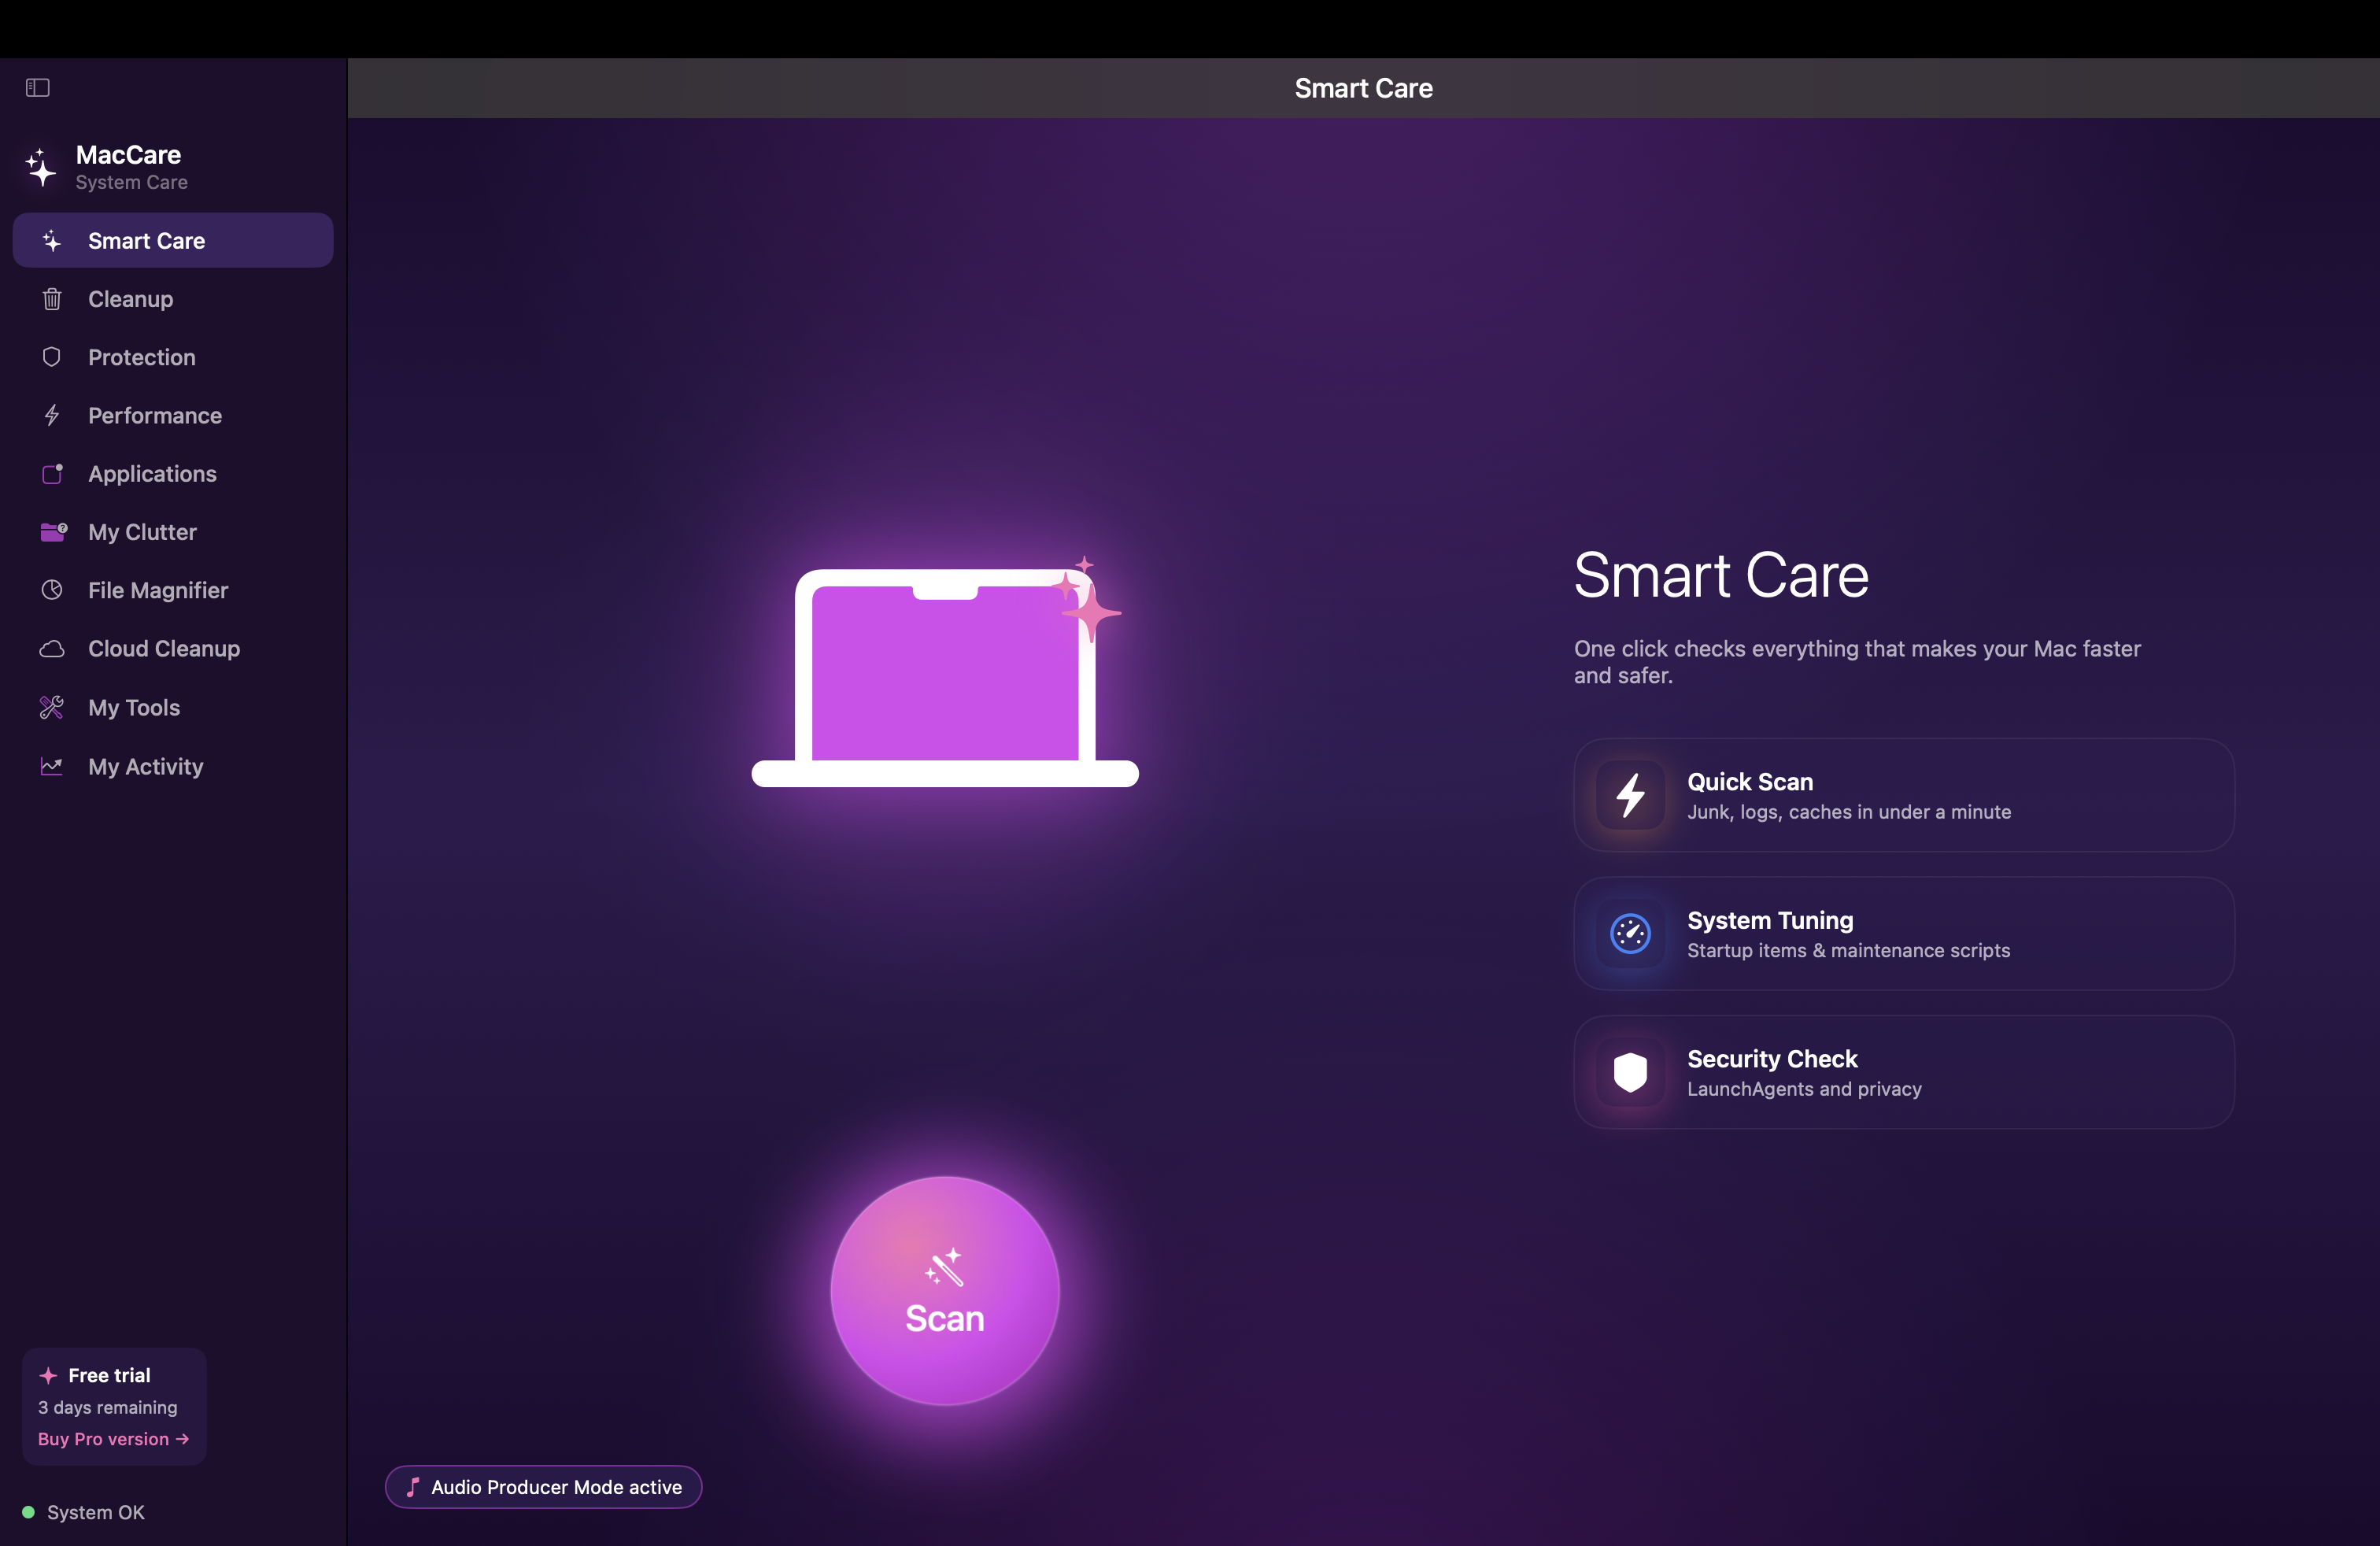The height and width of the screenshot is (1546, 2380).
Task: Click the Security Check shield icon
Action: tap(1630, 1073)
